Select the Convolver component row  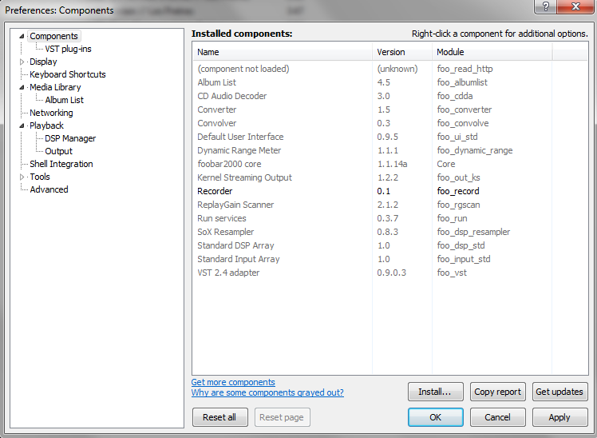[389, 123]
